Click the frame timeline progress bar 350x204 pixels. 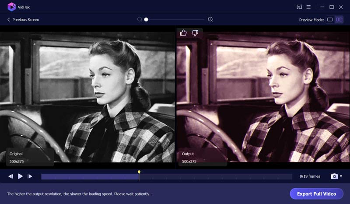pyautogui.click(x=167, y=176)
